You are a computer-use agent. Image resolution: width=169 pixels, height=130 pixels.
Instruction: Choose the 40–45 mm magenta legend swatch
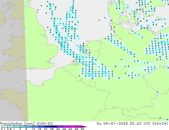tap(72, 127)
